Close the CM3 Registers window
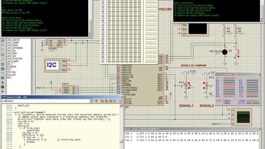This screenshot has height=149, width=265. pos(259,74)
